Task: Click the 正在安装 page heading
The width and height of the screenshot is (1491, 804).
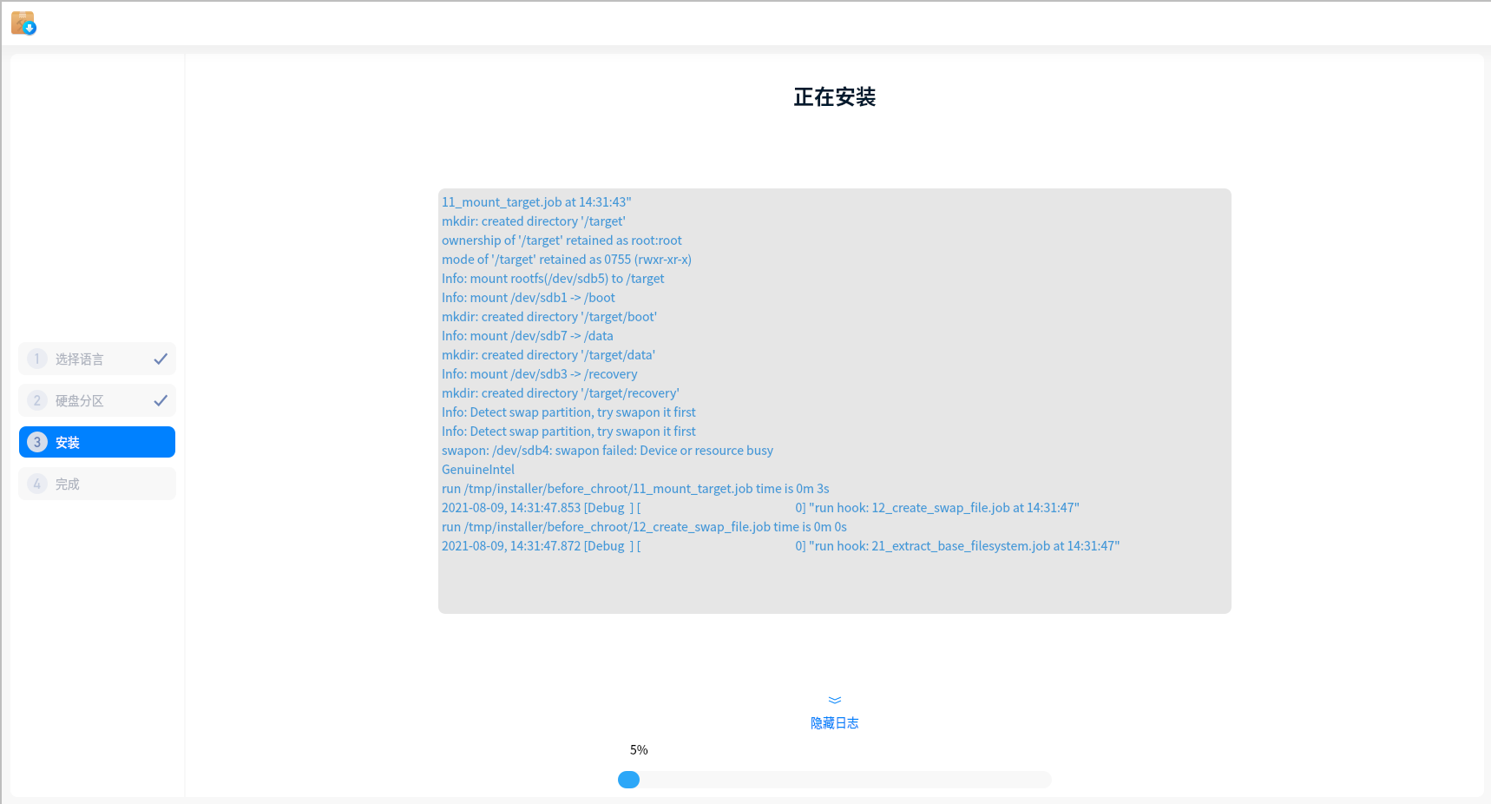Action: tap(835, 97)
